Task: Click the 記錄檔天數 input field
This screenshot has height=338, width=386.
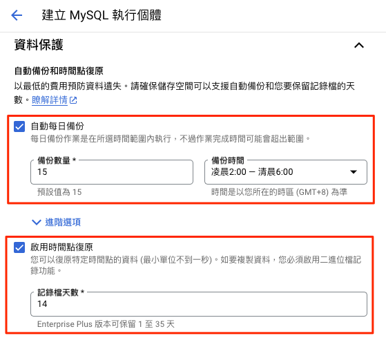Action: pos(199,304)
